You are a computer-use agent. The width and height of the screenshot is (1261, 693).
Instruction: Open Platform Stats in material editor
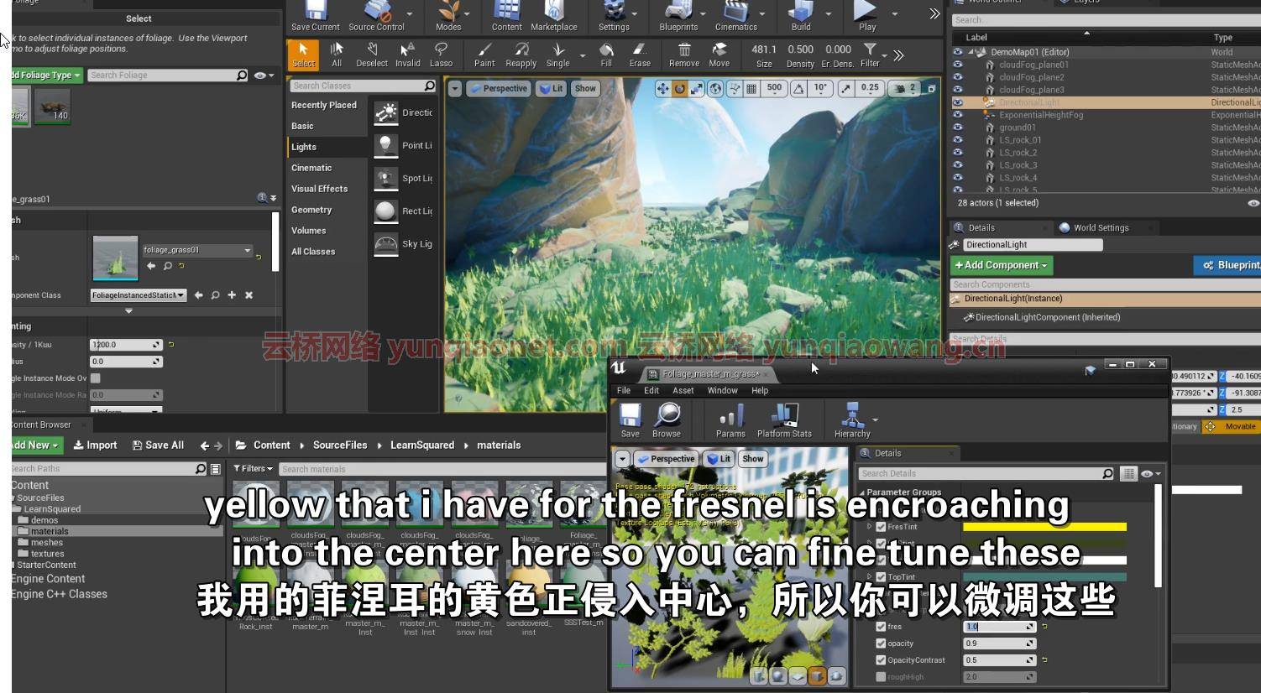click(x=784, y=420)
